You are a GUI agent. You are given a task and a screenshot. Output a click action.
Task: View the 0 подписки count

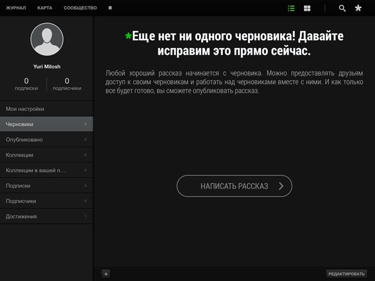(26, 84)
